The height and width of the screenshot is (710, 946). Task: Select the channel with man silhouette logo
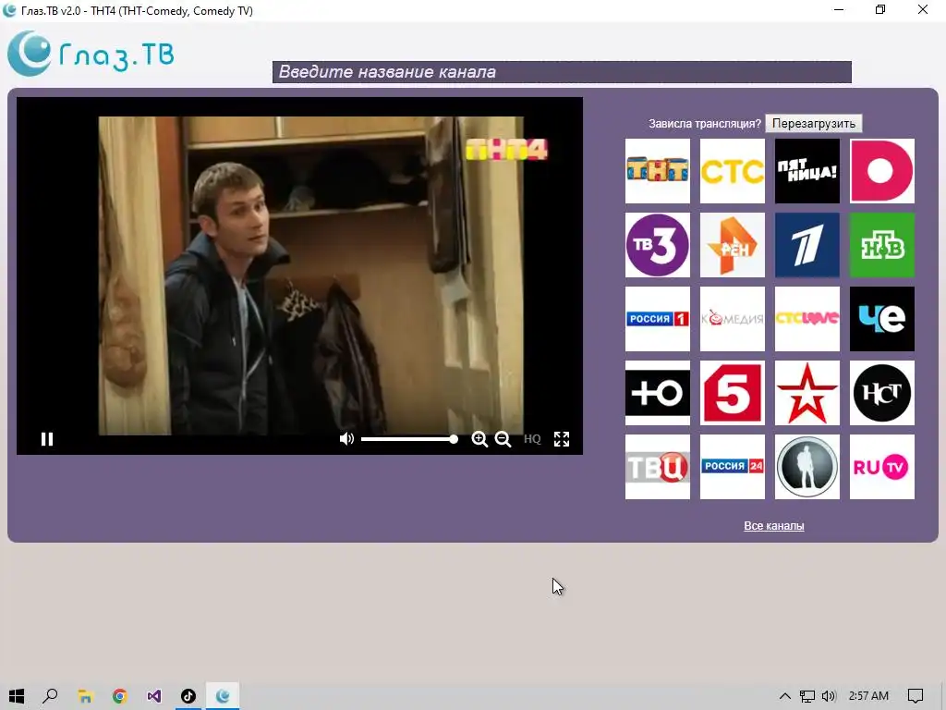pyautogui.click(x=807, y=467)
